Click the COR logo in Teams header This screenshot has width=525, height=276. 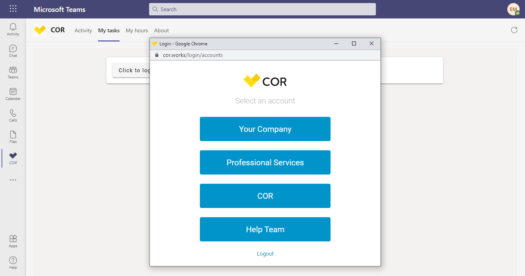click(x=40, y=30)
